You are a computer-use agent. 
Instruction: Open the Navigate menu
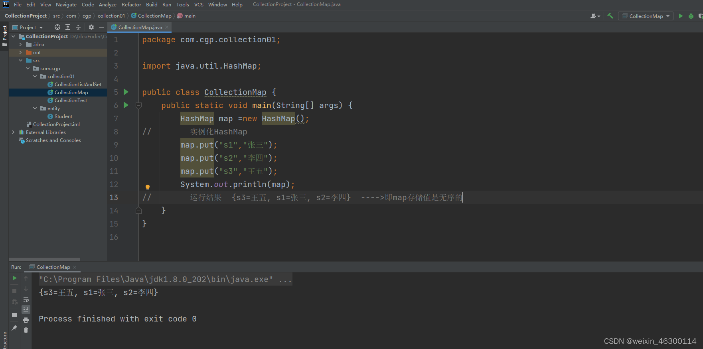point(66,5)
